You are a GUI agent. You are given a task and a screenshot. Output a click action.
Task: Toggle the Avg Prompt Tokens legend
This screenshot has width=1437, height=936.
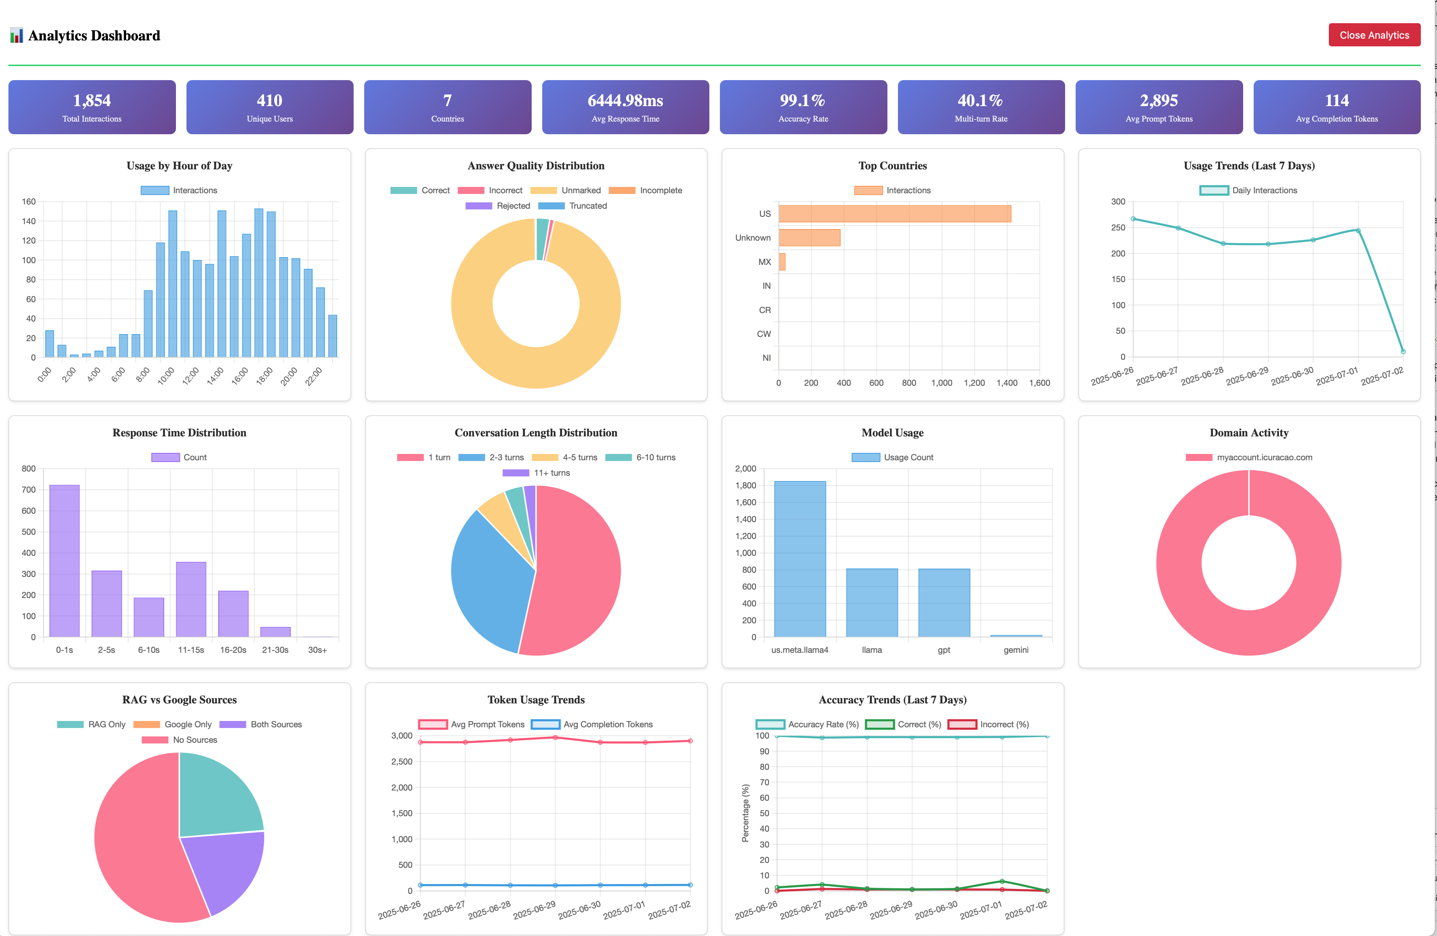[x=472, y=724]
